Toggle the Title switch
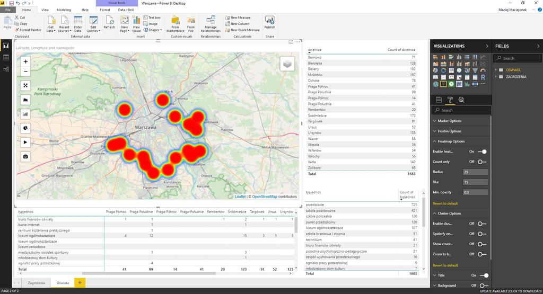543x294 pixels. pyautogui.click(x=484, y=275)
